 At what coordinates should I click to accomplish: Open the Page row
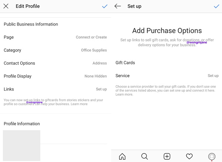(55, 37)
